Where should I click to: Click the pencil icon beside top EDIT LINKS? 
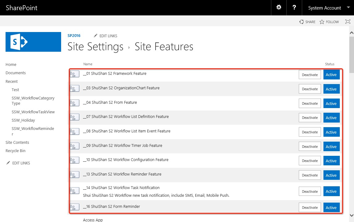[x=95, y=36]
